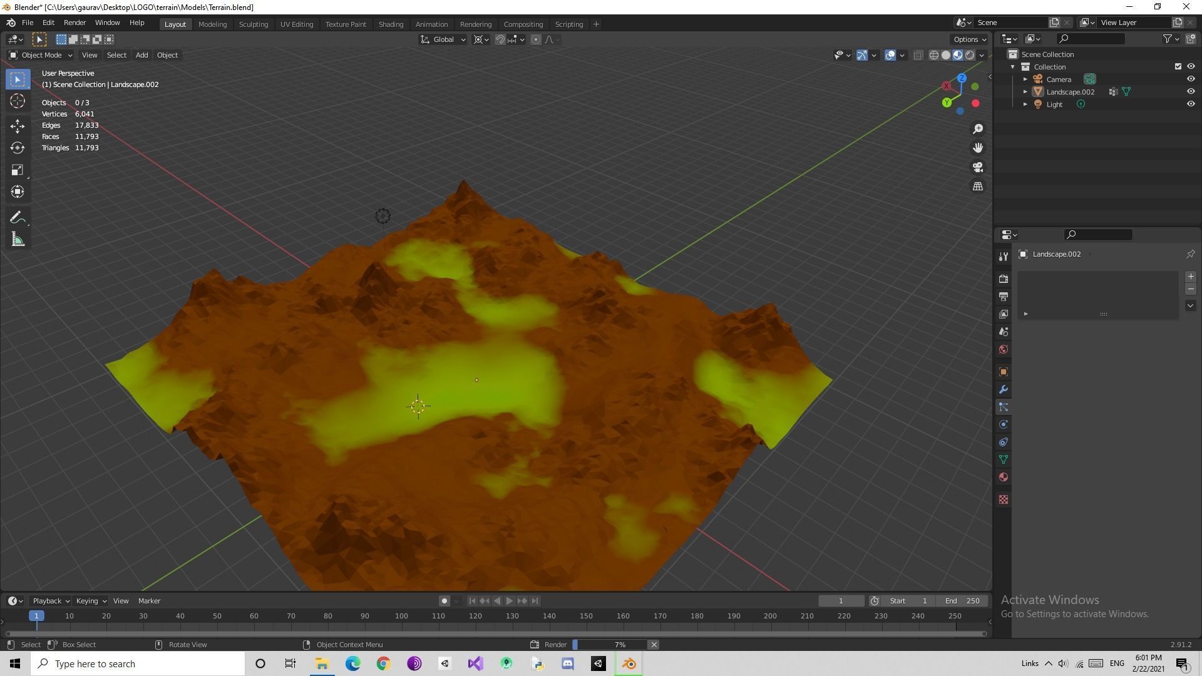Open the outliner filter dropdown
The image size is (1202, 676).
[1171, 39]
